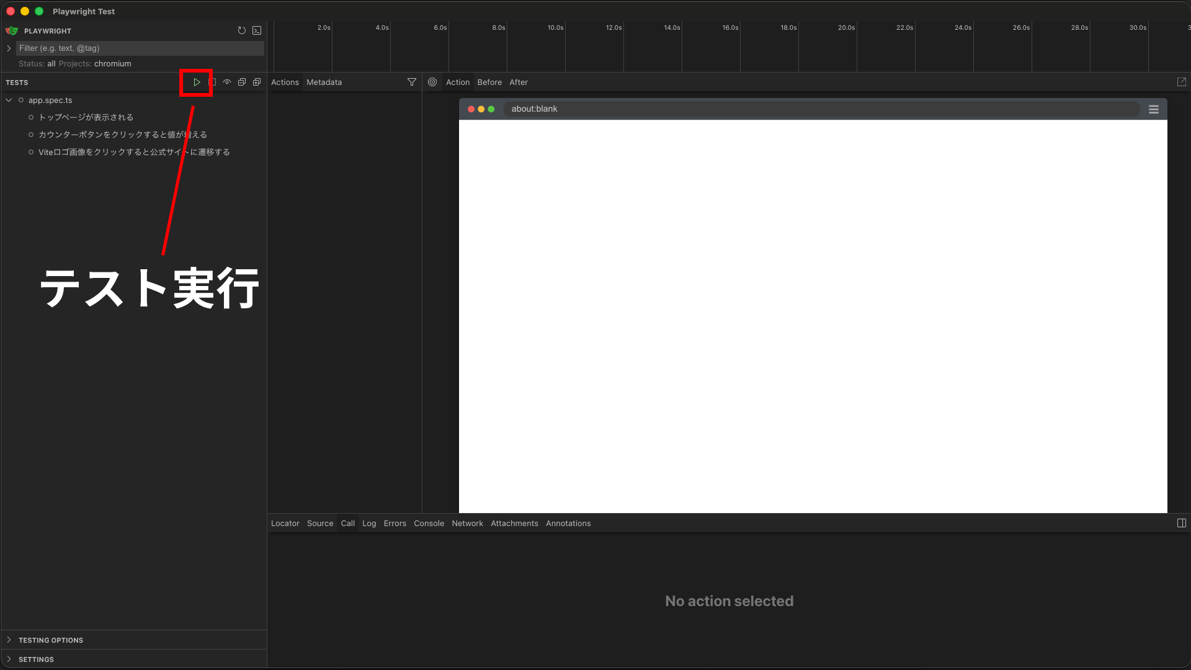Toggle the bottom panel sidebar layout icon
The image size is (1191, 670).
(x=1181, y=523)
